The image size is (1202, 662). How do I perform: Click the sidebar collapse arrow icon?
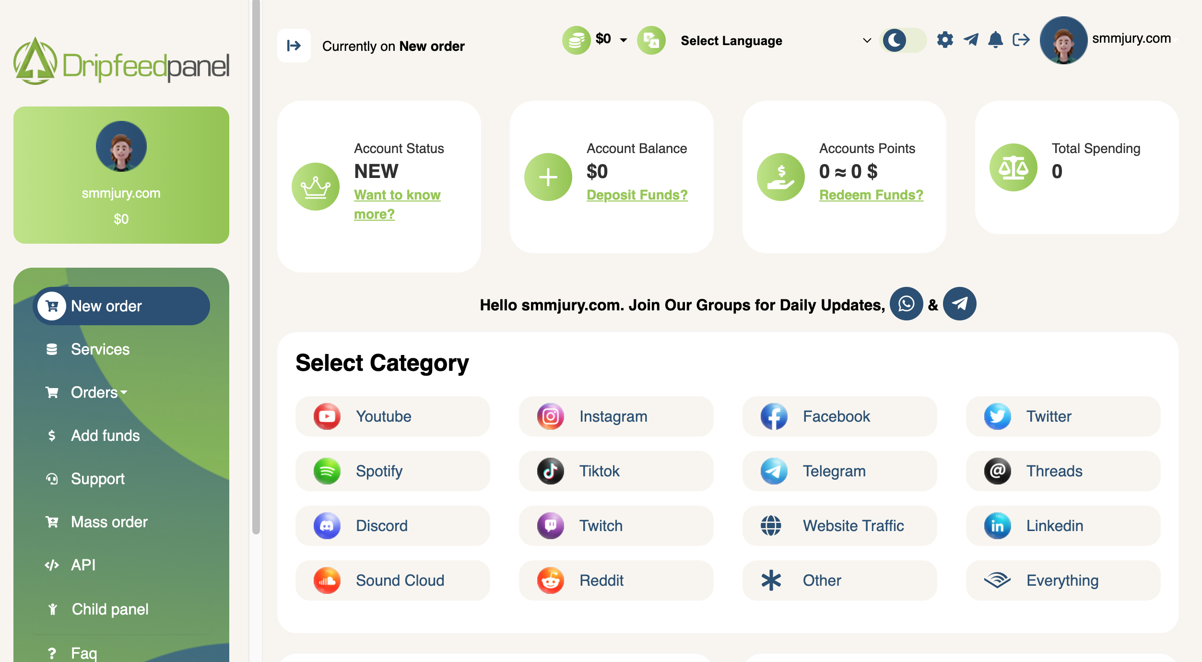(x=294, y=46)
